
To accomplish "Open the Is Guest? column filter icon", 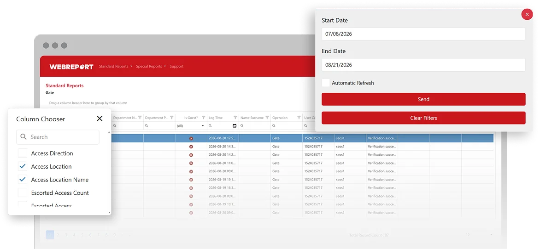I will [x=203, y=118].
